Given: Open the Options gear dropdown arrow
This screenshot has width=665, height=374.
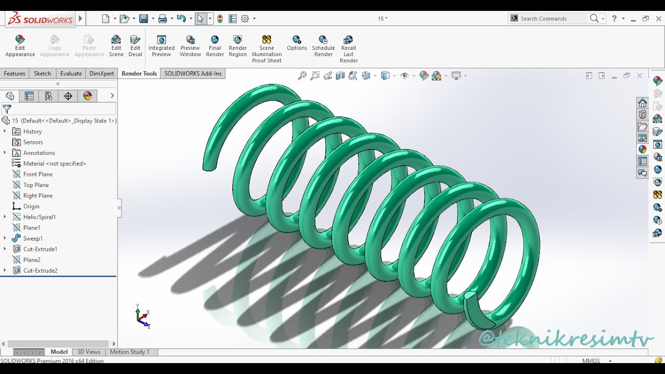Looking at the screenshot, I should 254,19.
